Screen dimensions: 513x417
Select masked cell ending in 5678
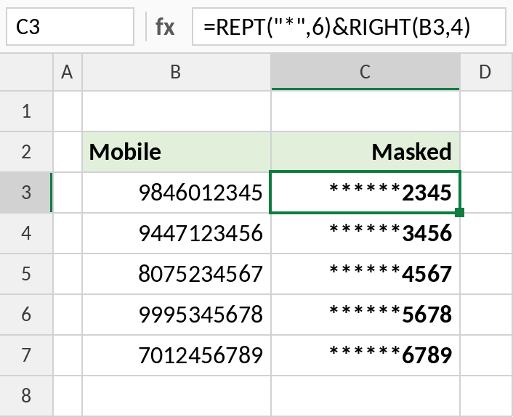tap(365, 314)
